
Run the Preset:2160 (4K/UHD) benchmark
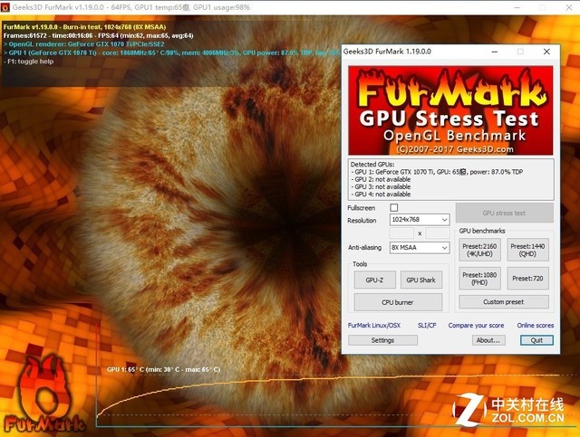(x=479, y=250)
